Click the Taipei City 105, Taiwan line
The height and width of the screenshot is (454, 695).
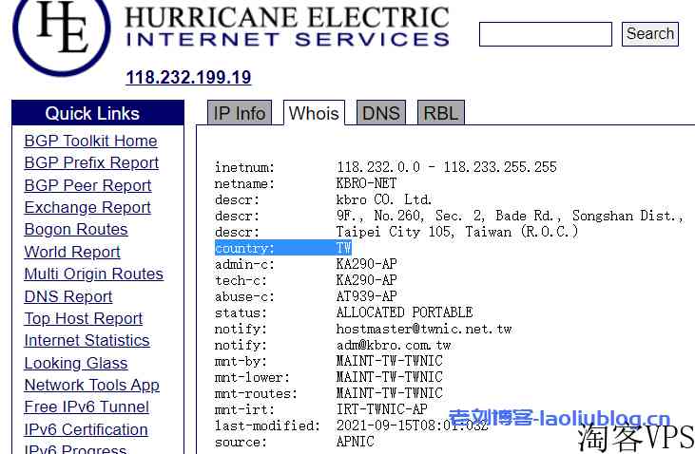tap(457, 232)
